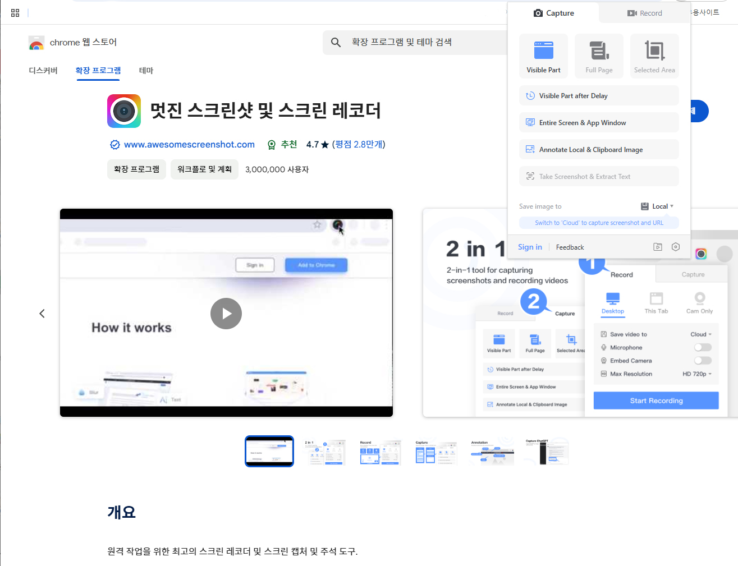Select the first video thumbnail in the carousel
738x566 pixels.
pyautogui.click(x=269, y=451)
